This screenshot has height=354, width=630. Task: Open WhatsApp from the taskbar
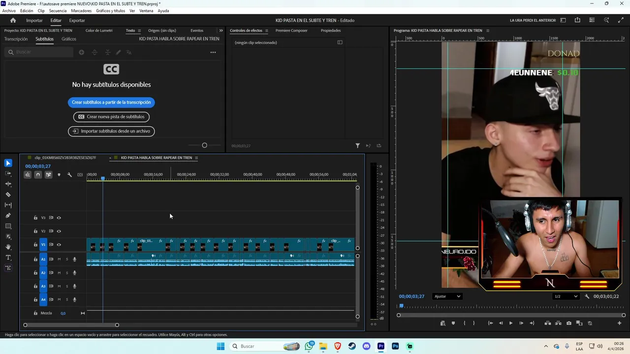click(309, 346)
